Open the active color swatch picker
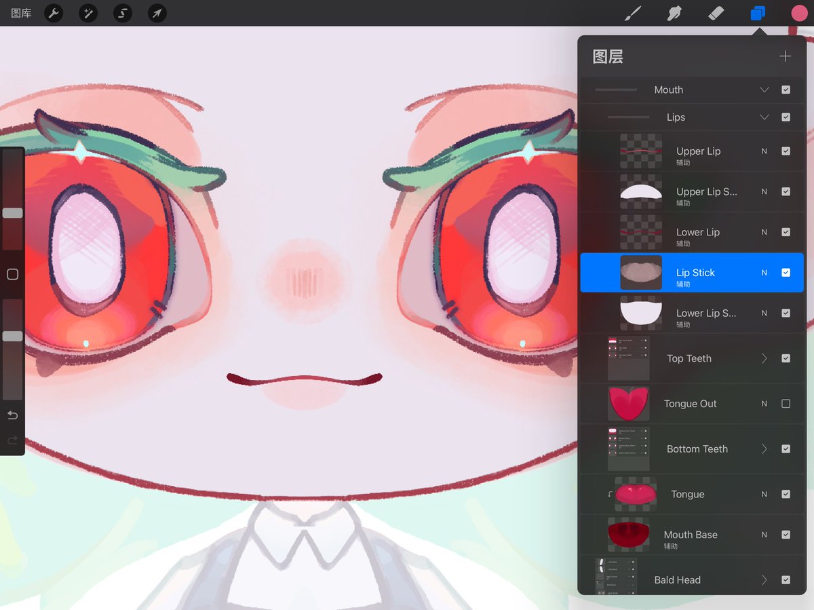Viewport: 814px width, 610px height. tap(799, 13)
